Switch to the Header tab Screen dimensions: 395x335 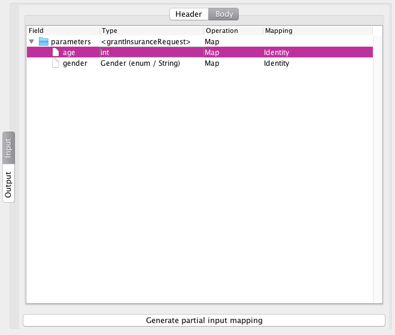[189, 14]
